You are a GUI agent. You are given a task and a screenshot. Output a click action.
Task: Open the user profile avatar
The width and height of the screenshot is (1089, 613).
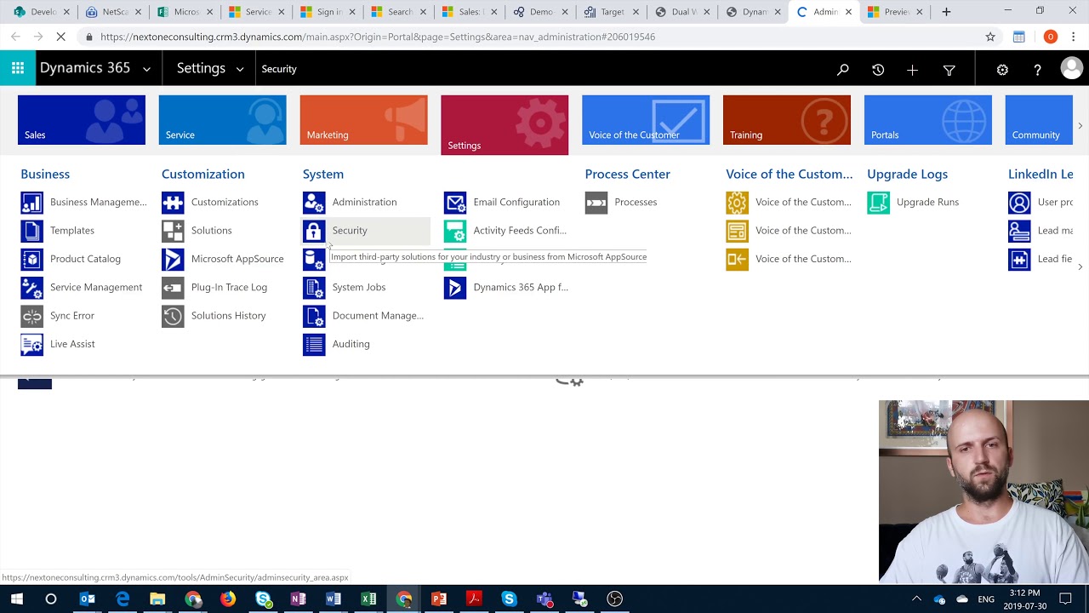[x=1072, y=69]
